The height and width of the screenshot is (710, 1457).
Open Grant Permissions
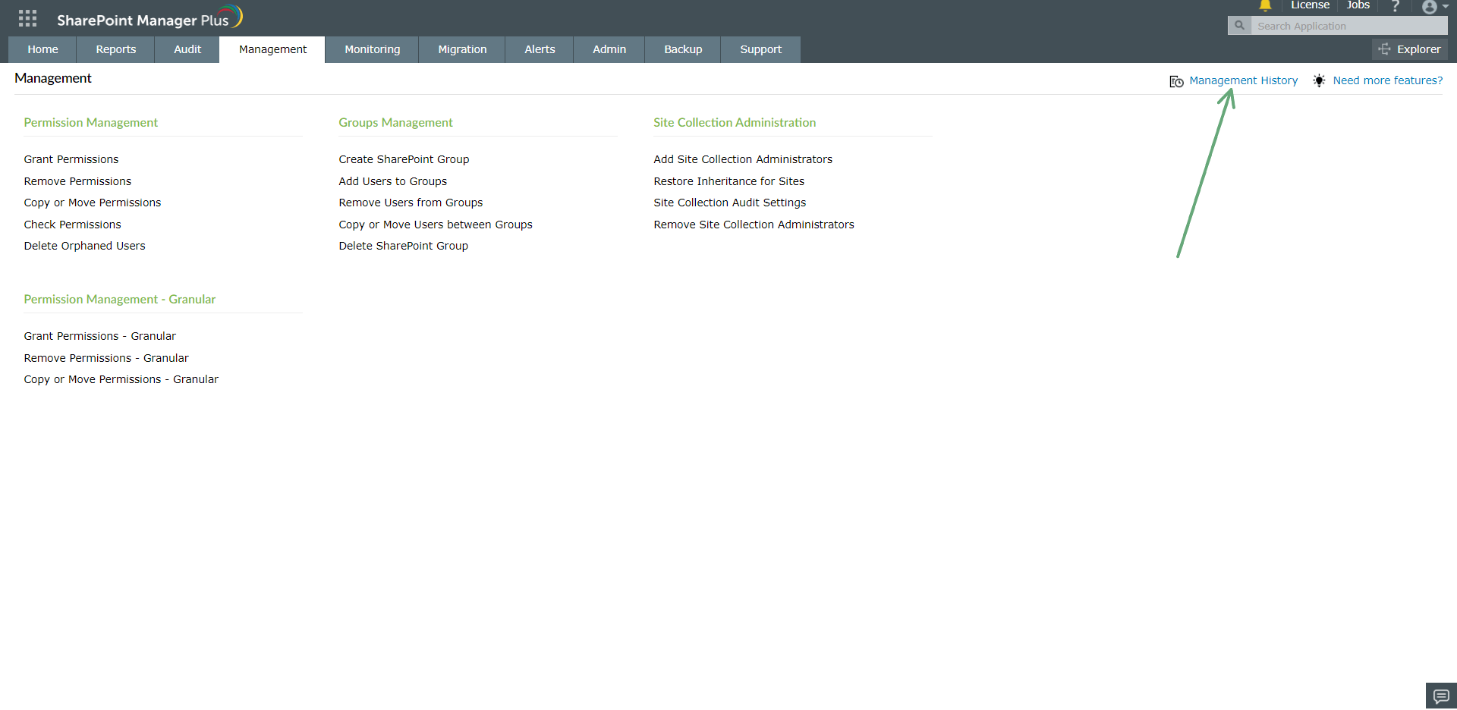tap(71, 159)
